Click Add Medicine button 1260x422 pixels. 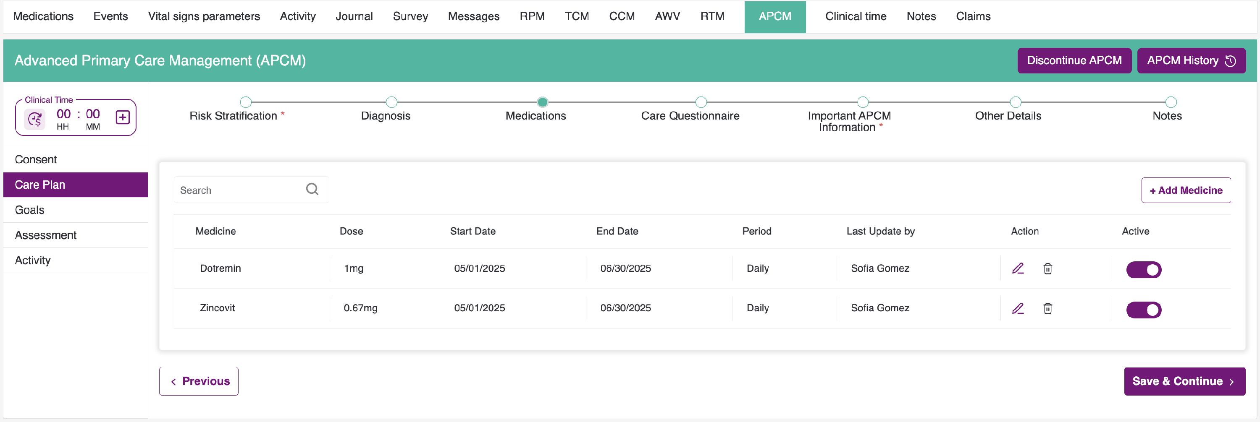(x=1186, y=190)
